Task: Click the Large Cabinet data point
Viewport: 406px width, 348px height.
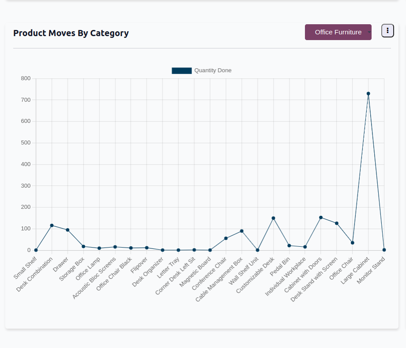Action: click(x=368, y=93)
